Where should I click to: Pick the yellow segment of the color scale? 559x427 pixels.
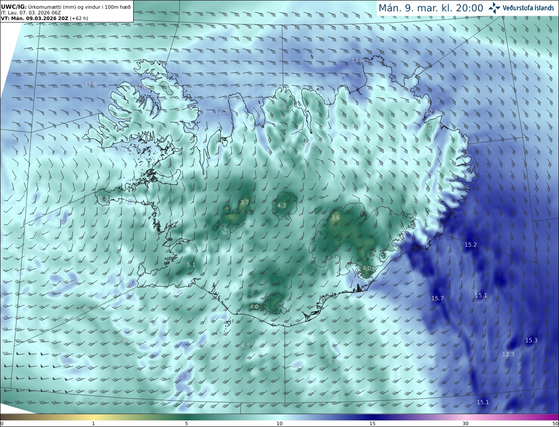click(93, 417)
